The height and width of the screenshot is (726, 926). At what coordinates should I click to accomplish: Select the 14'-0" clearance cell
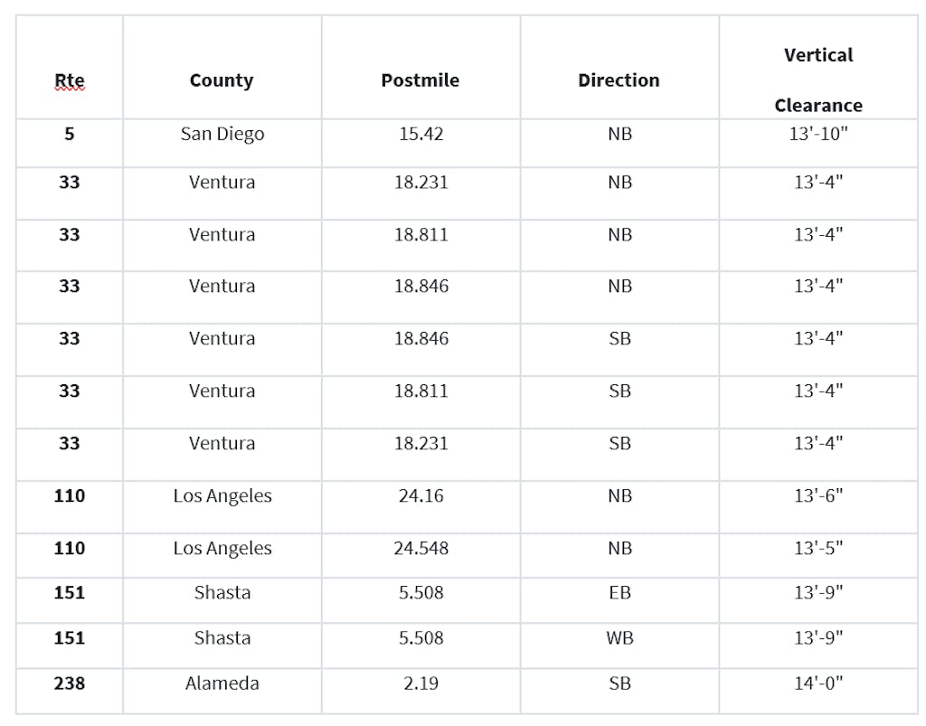click(818, 684)
